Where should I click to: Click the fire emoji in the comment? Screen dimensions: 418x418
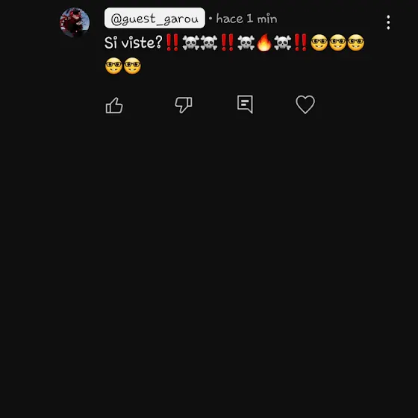pos(264,43)
